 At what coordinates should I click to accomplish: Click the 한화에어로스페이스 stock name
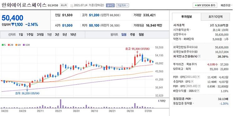click(24, 5)
